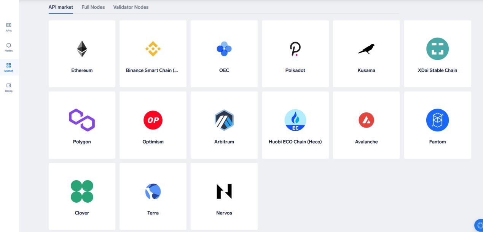Switch to the Full Nodes tab
The height and width of the screenshot is (232, 483).
tap(93, 7)
